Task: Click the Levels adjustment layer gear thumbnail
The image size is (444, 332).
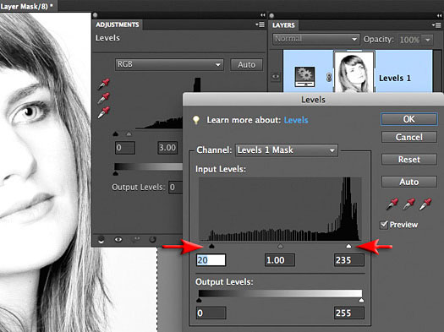Action: [x=304, y=77]
